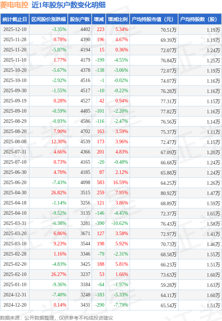Click the 数据来源 disclaimer footer text
This screenshot has width=222, height=321.
click(57, 317)
